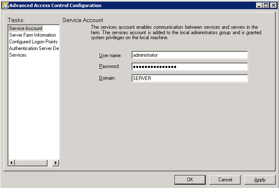Click the Advanced Access Control title bar icon

pos(5,5)
